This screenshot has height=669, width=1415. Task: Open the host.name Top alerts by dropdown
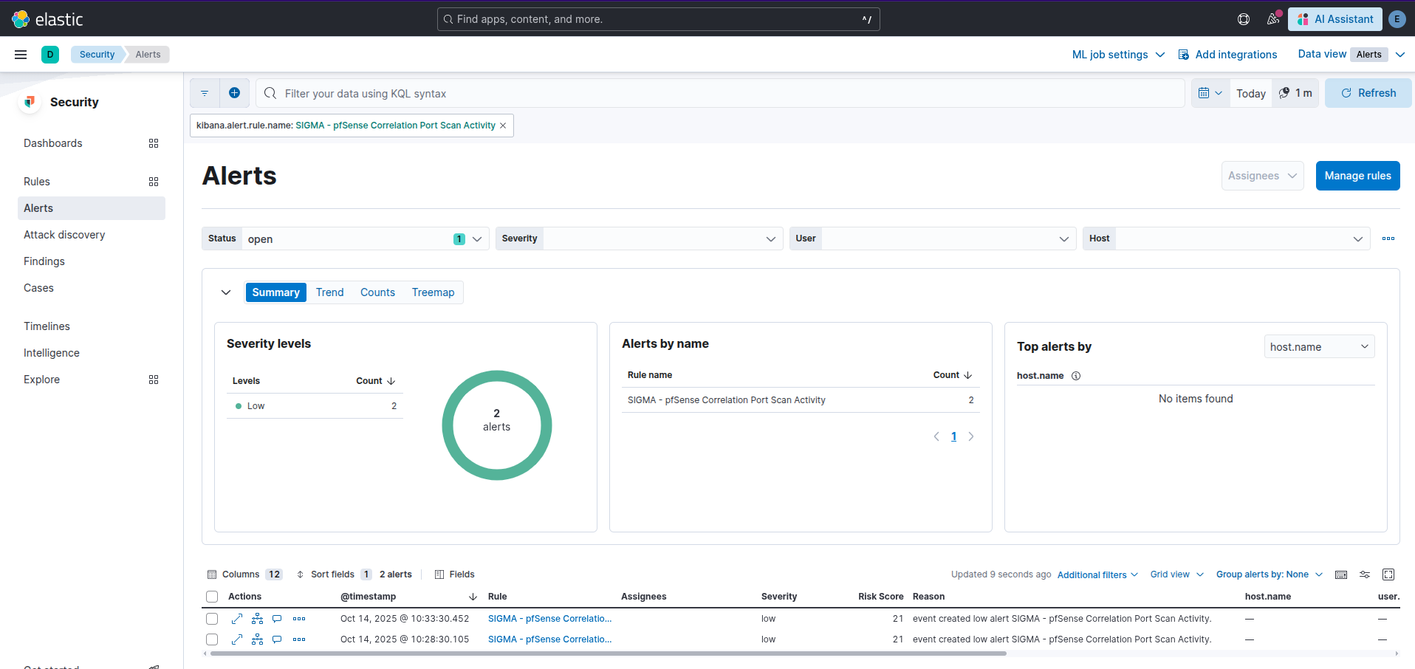1319,347
